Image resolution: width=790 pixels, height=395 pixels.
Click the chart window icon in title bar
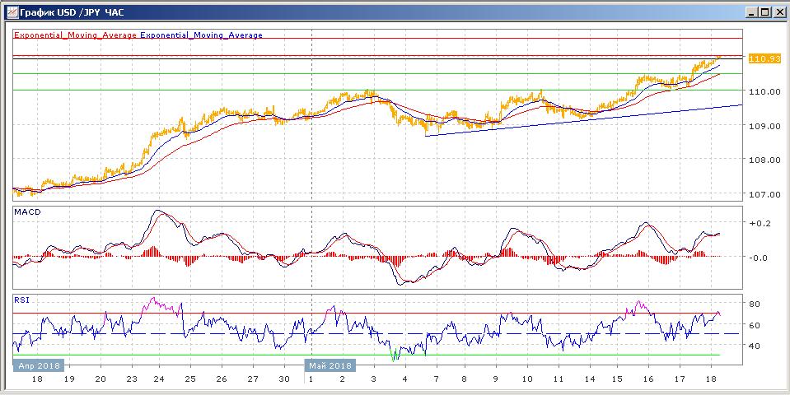click(x=11, y=12)
